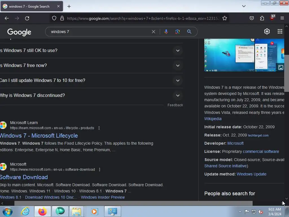Send Feedback on People also ask

pyautogui.click(x=175, y=105)
